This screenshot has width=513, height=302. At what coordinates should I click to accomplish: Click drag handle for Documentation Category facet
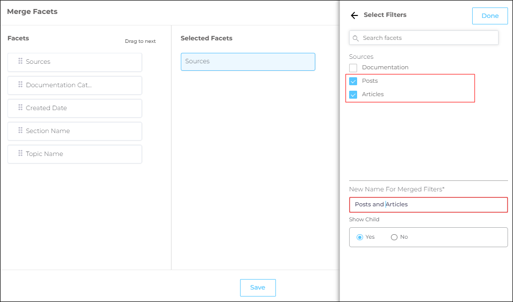click(20, 85)
